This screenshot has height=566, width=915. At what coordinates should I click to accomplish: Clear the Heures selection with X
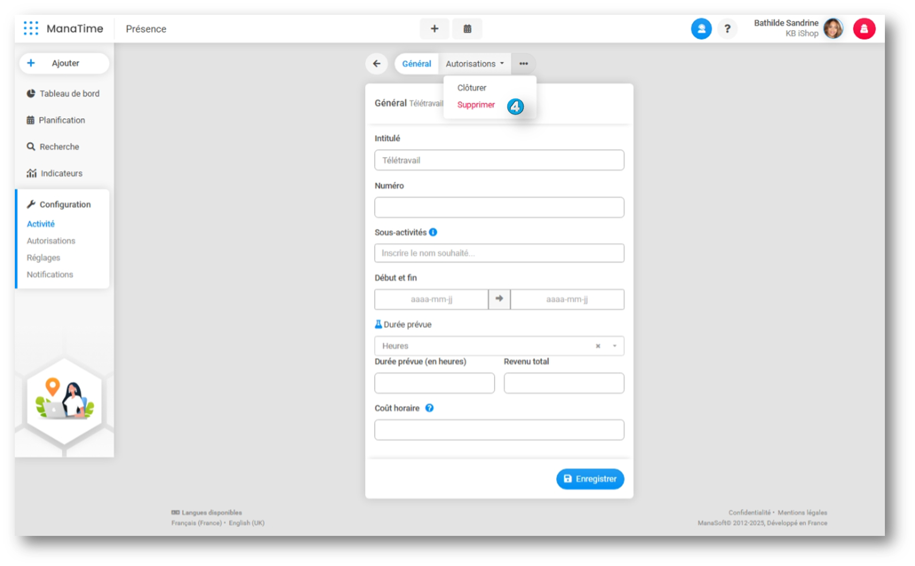click(x=598, y=346)
